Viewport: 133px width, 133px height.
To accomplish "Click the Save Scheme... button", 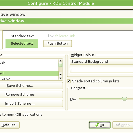I will point(31,86).
